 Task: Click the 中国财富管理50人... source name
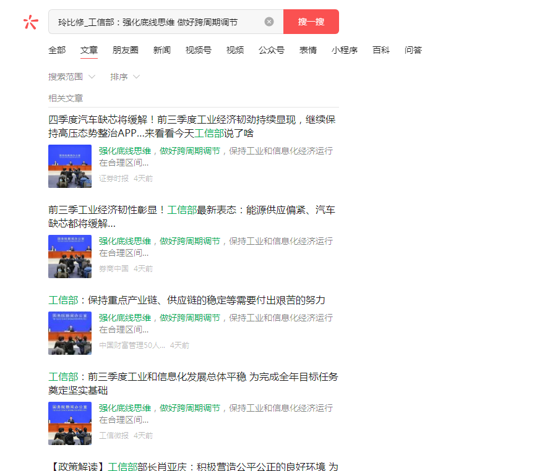point(132,346)
